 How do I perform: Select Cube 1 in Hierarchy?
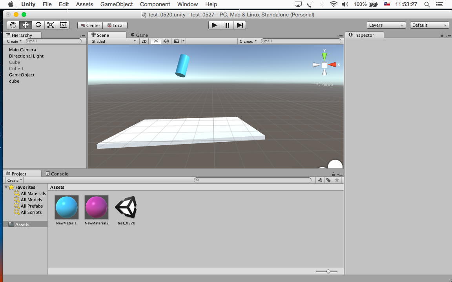[x=16, y=69]
